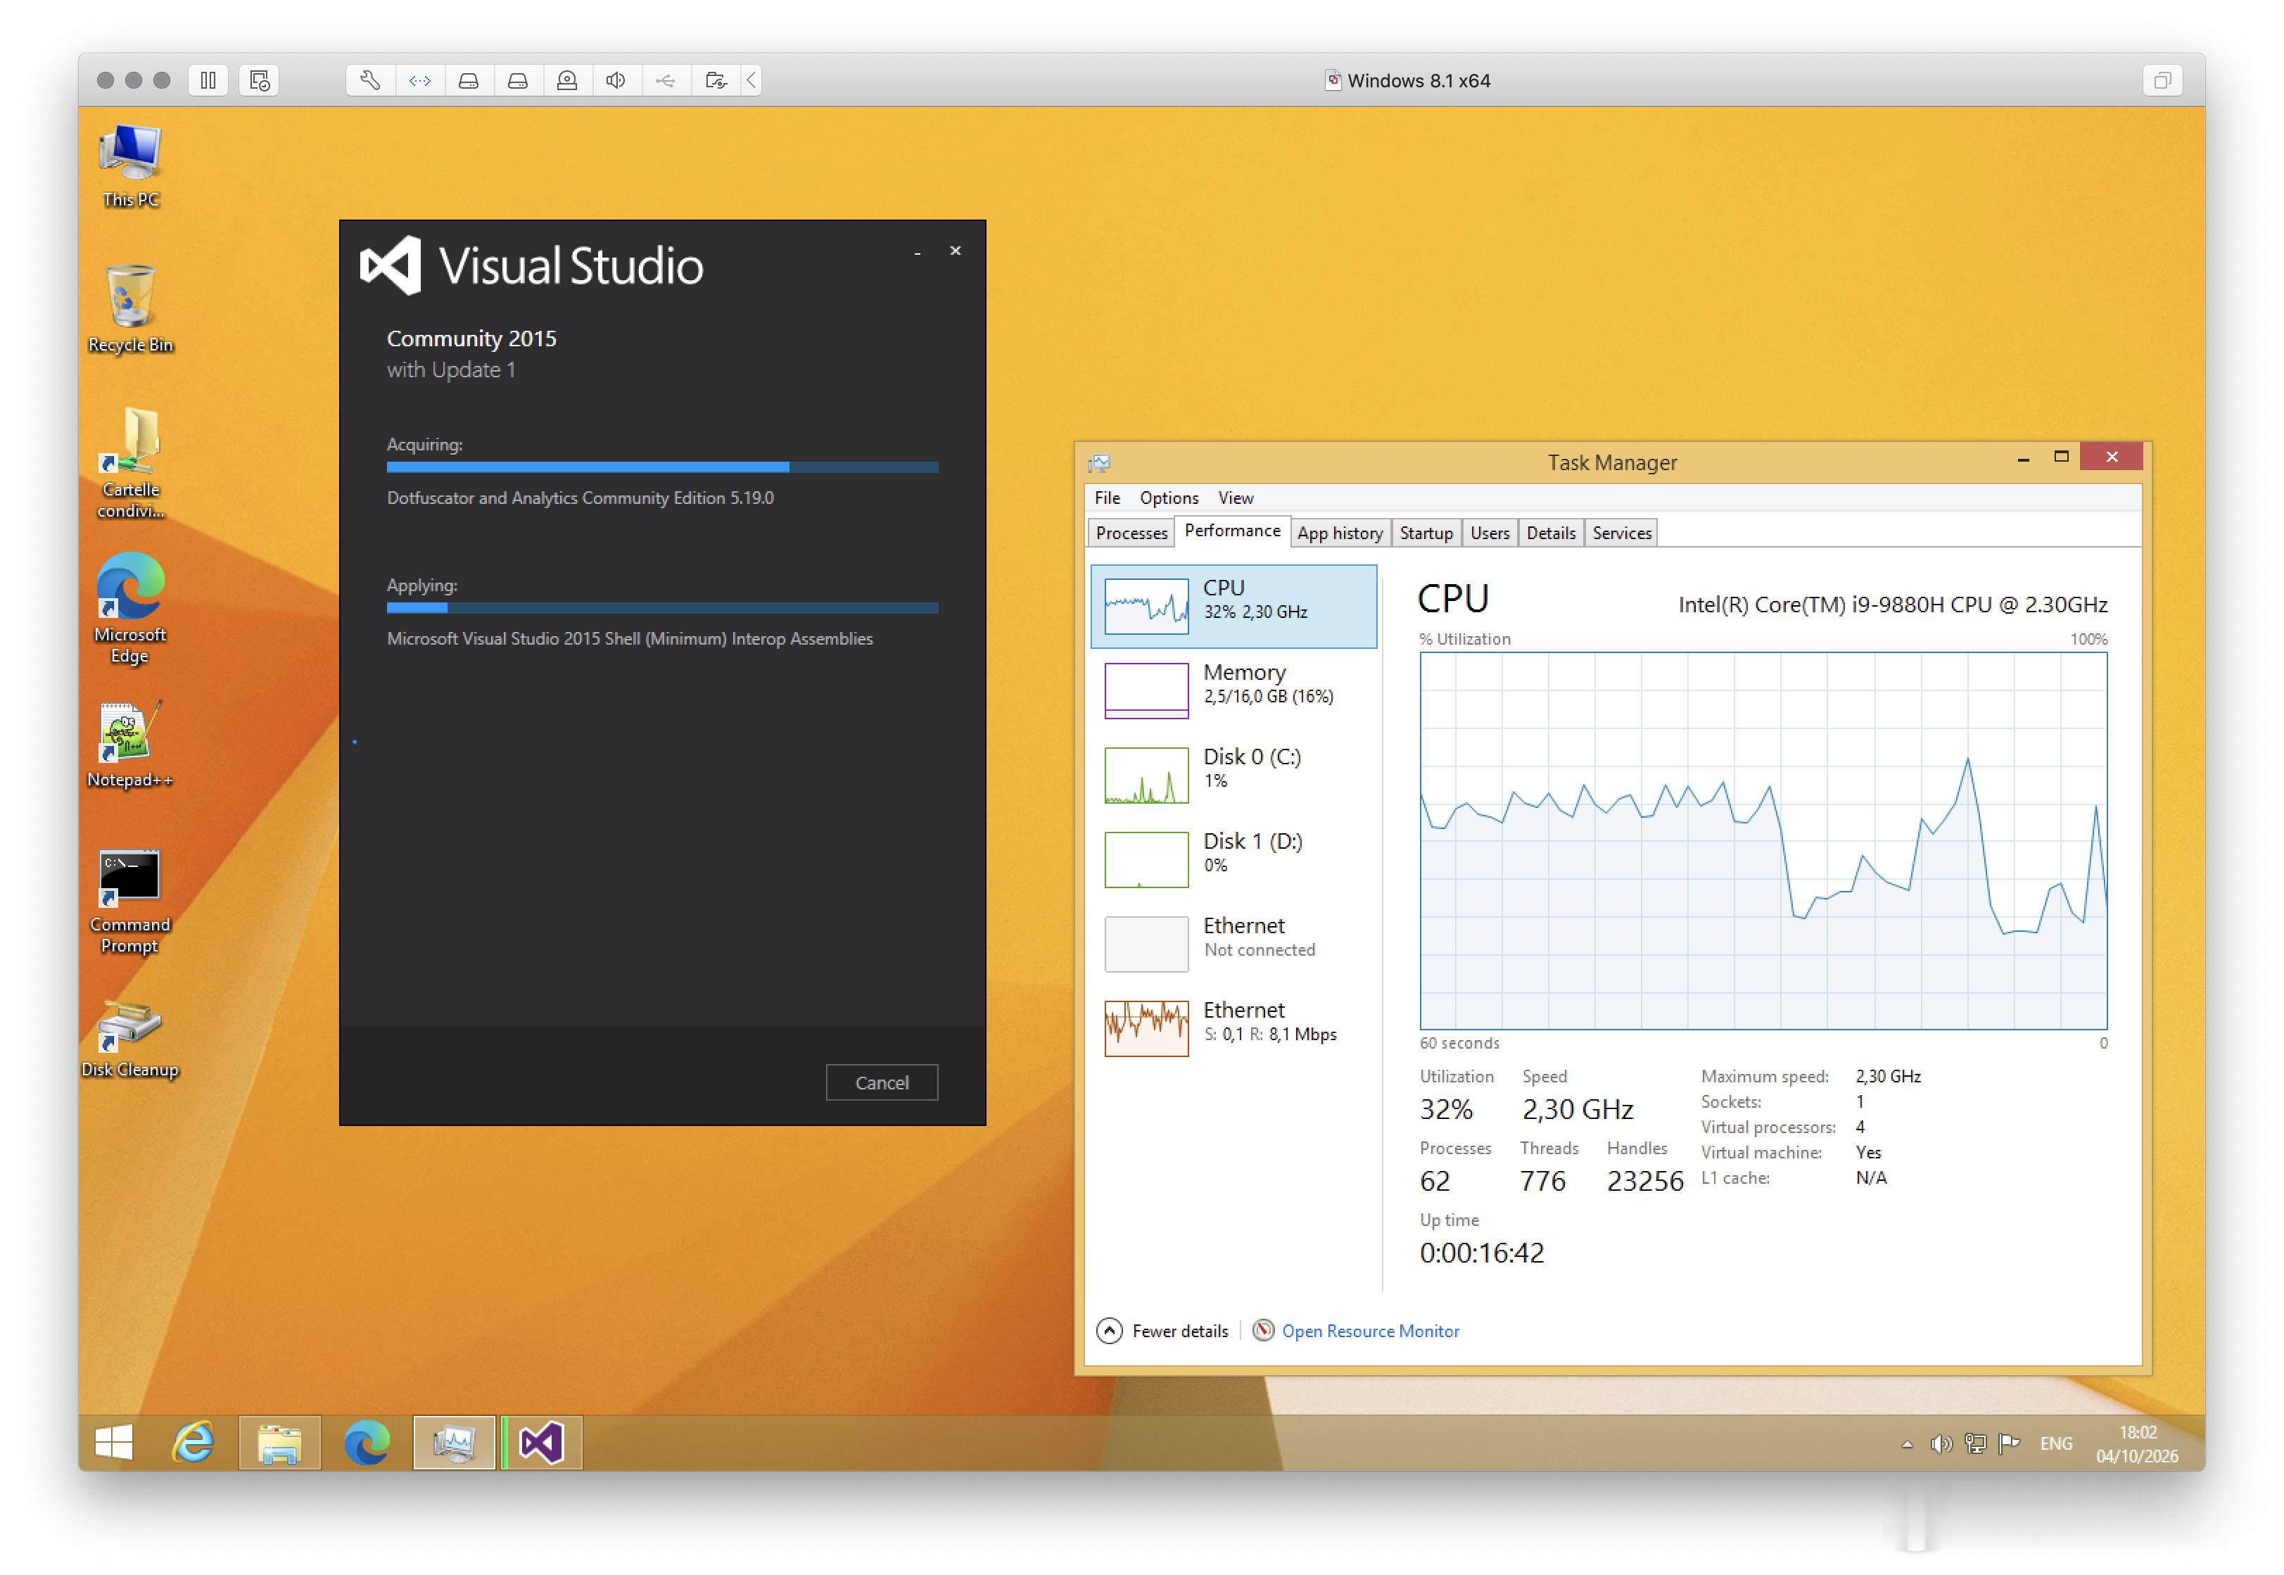Select the Notepad++ desktop shortcut
Viewport: 2284px width, 1575px height.
130,745
